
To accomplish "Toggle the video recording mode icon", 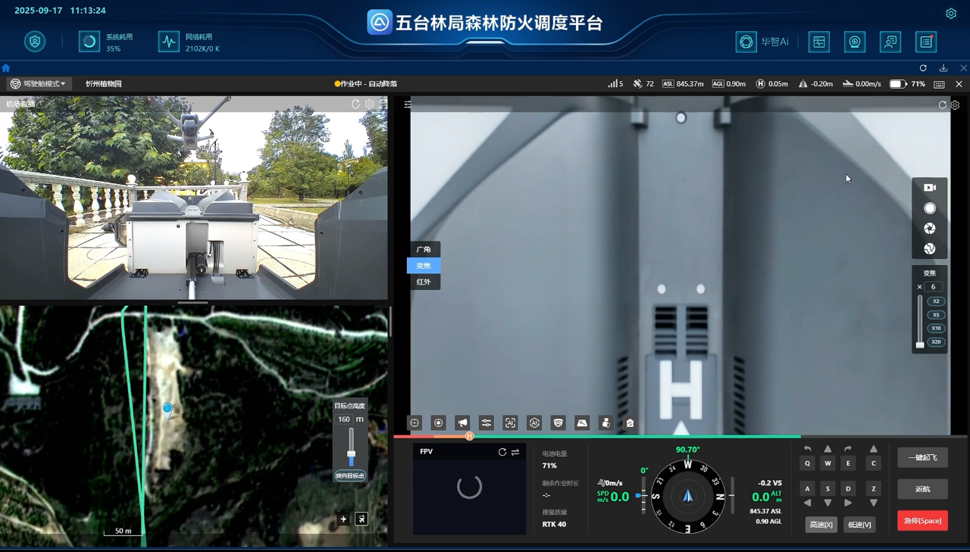I will coord(929,187).
